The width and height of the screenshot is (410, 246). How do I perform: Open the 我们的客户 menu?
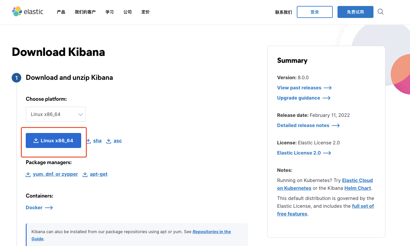point(85,12)
